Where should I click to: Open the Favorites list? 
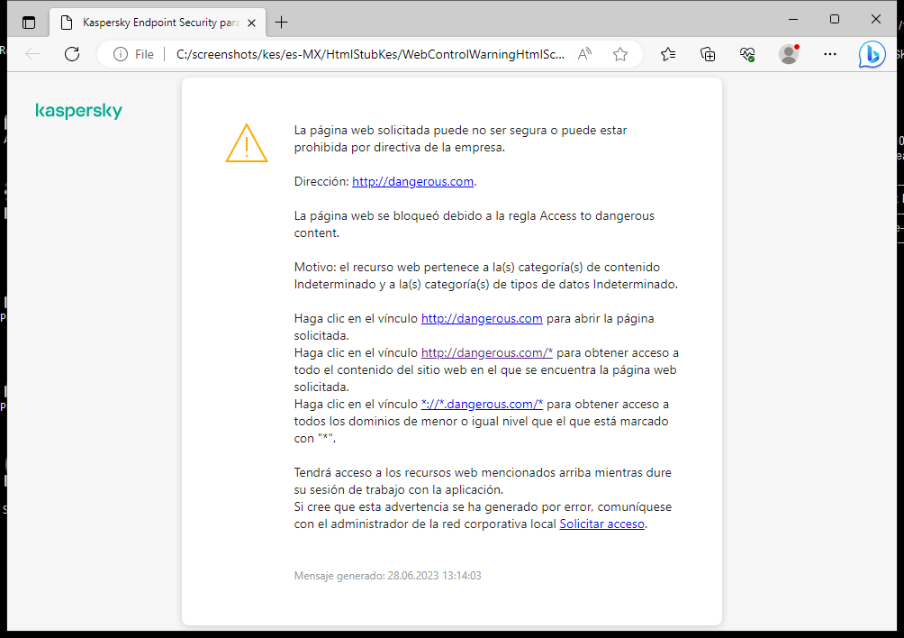(667, 54)
